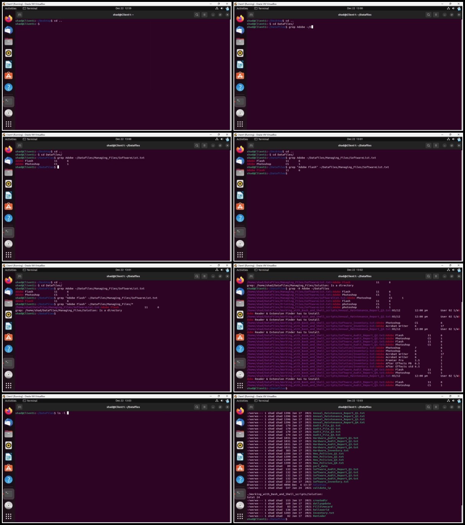The height and width of the screenshot is (525, 465).
Task: Show Applications grid in the 13:02 window
Action: click(240, 385)
